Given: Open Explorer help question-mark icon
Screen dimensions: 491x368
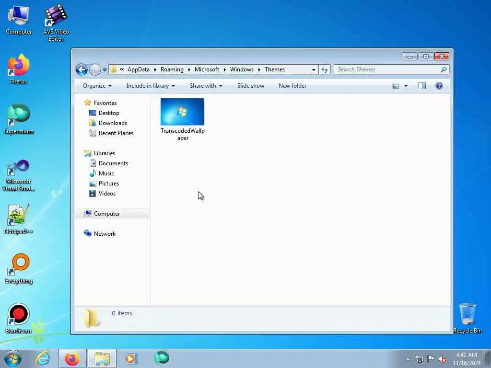Looking at the screenshot, I should tap(439, 86).
